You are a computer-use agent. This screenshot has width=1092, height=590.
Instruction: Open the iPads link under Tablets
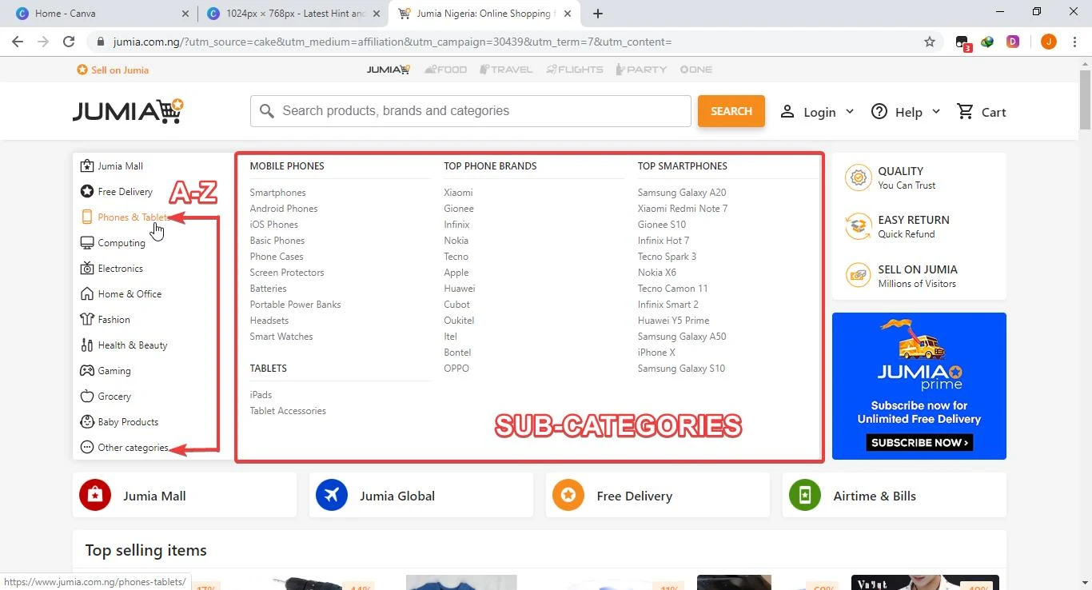[261, 395]
